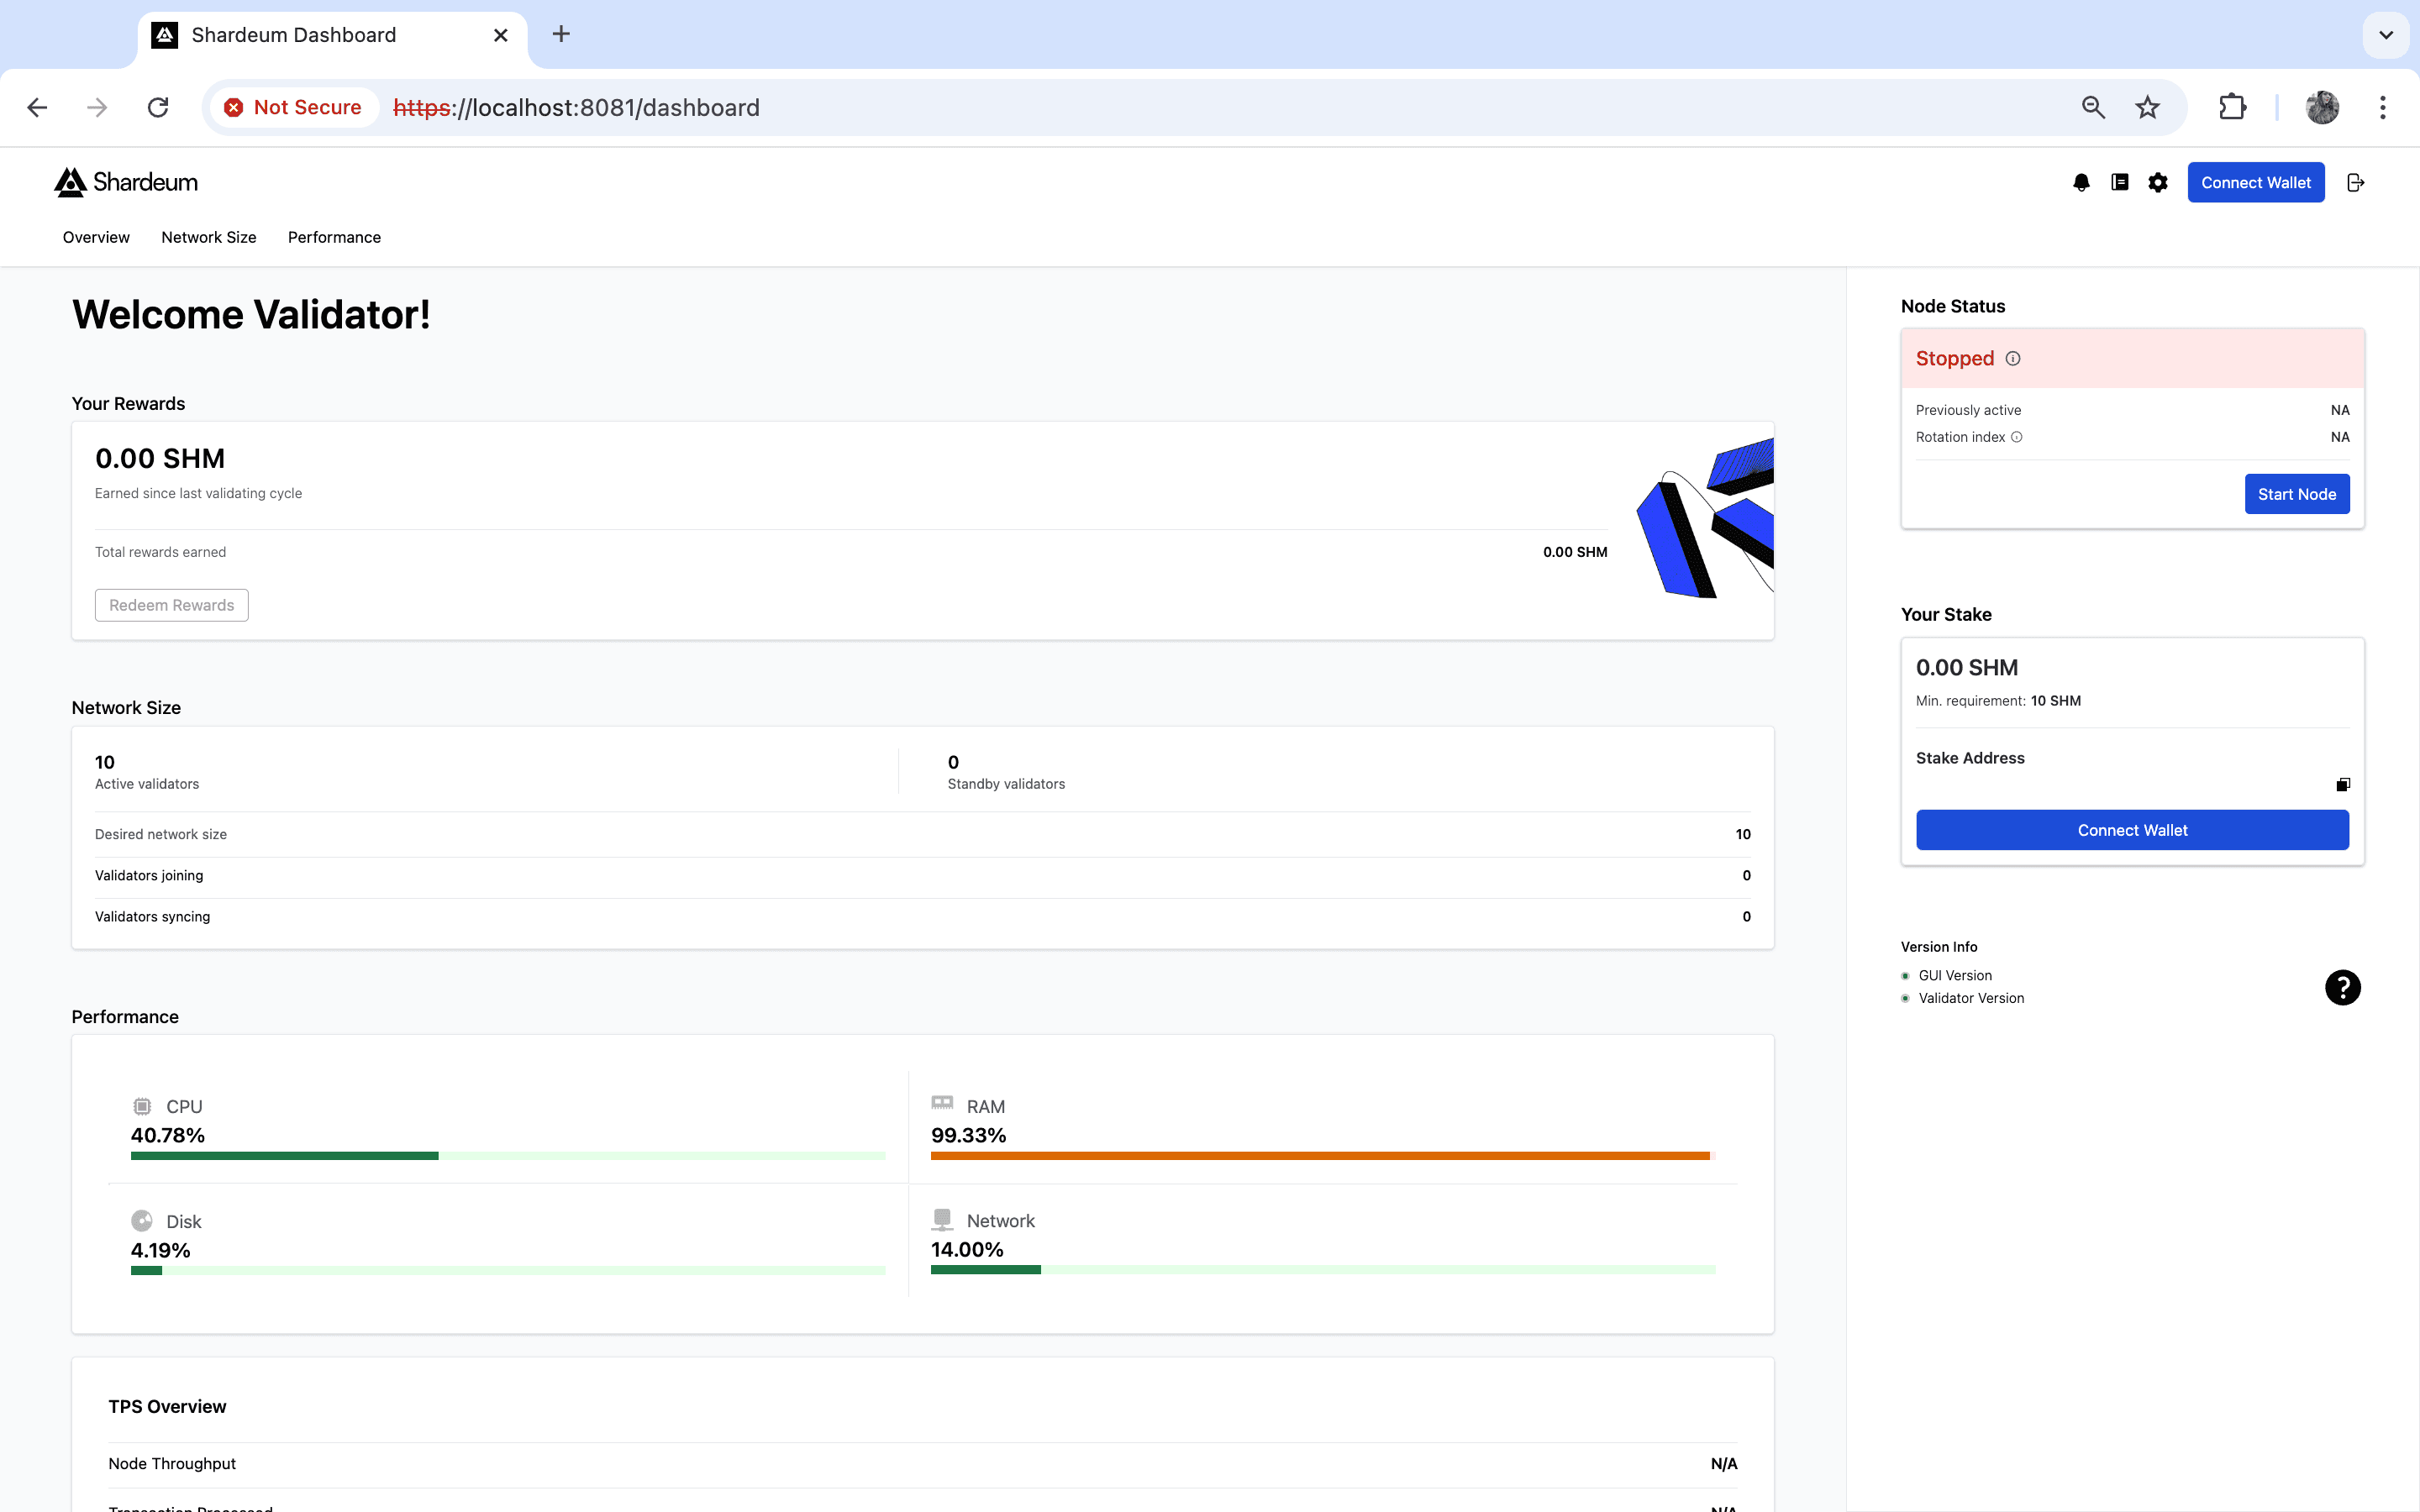Click the Rotation index info icon
2420x1512 pixels.
point(2017,437)
